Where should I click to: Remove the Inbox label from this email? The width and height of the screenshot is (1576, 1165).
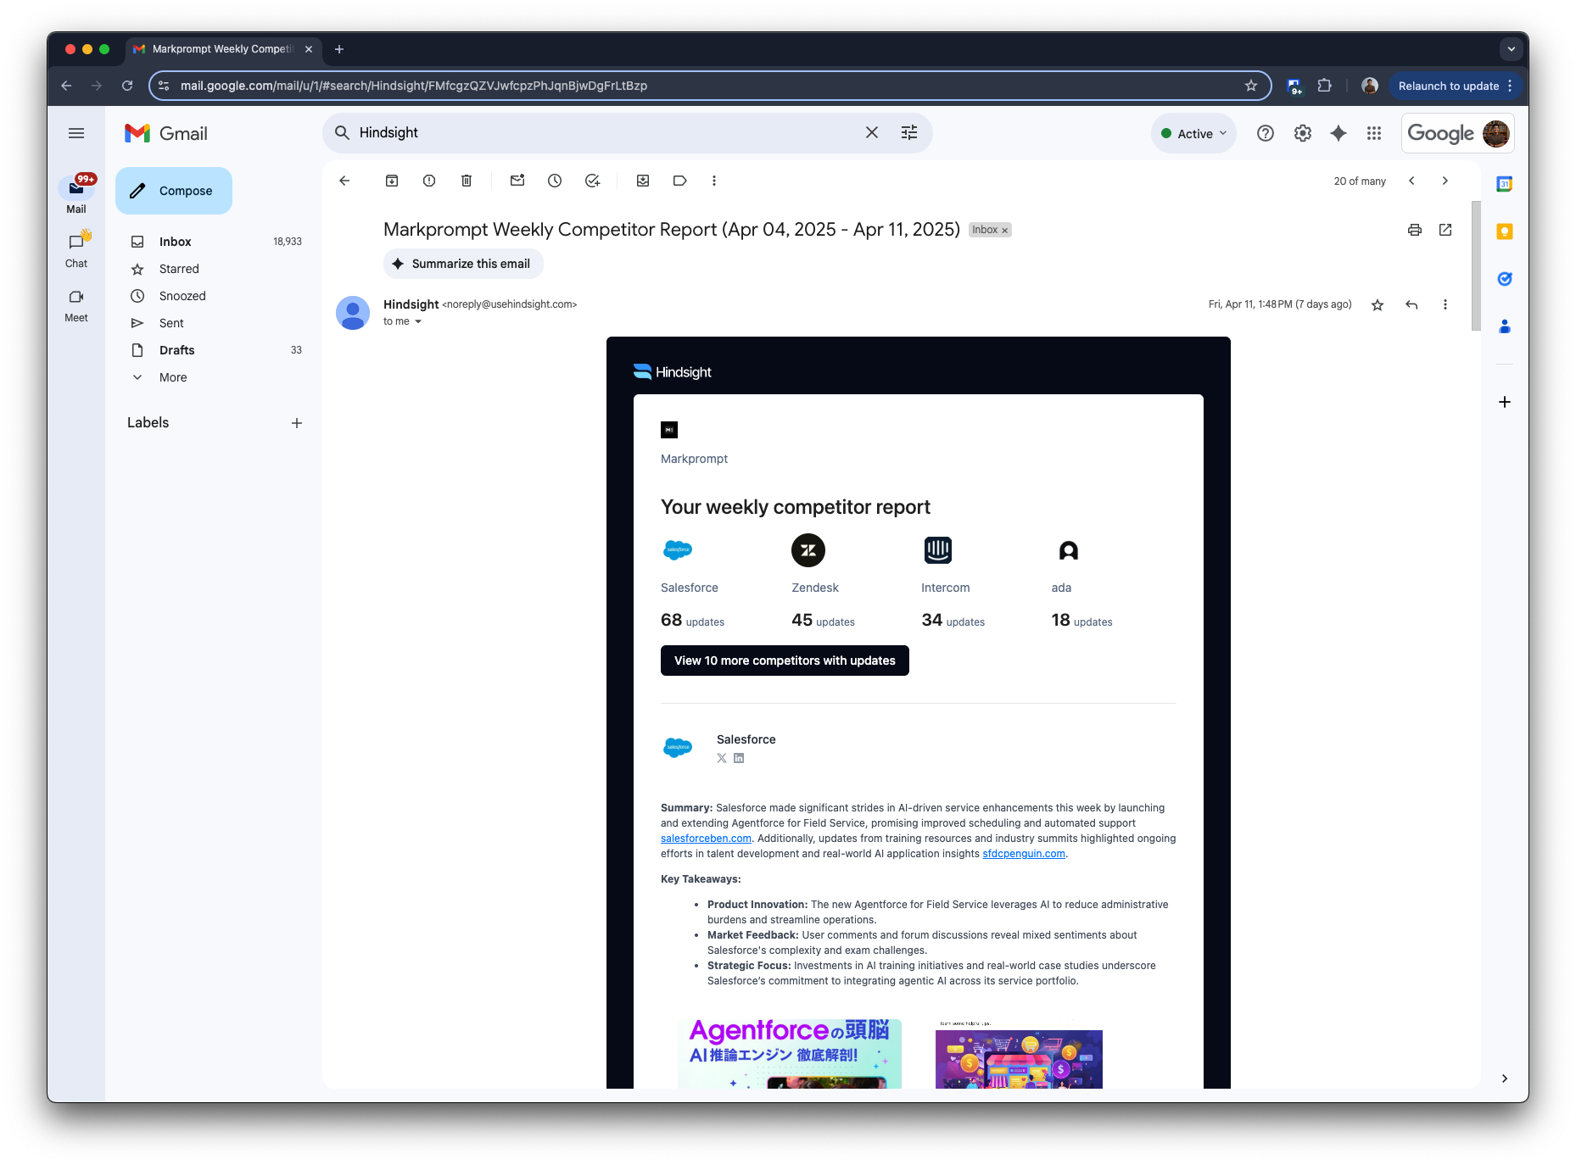(x=1005, y=231)
